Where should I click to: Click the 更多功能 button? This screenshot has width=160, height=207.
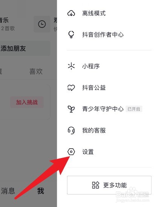(109, 185)
